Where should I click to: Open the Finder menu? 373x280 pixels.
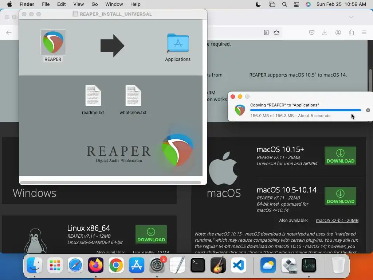click(x=27, y=4)
